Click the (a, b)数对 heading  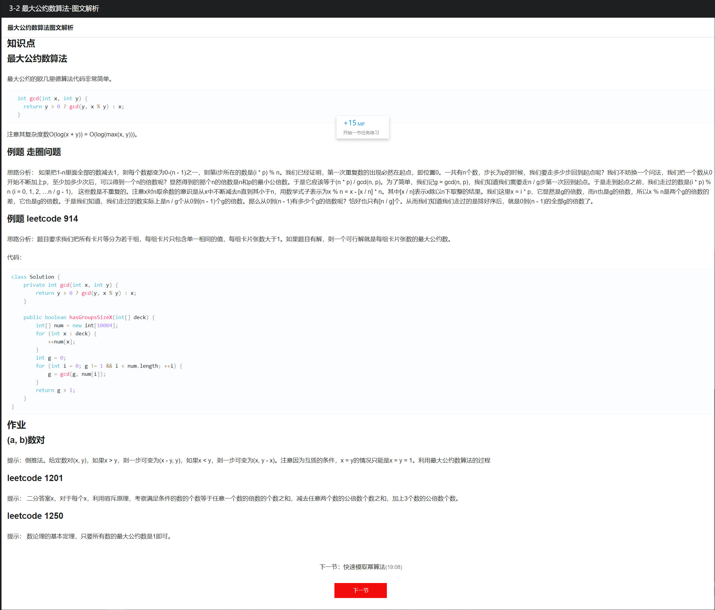[26, 440]
